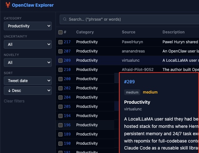This screenshot has width=199, height=153.
Task: Change the Tweet date sort dropdown
Action: 28,81
